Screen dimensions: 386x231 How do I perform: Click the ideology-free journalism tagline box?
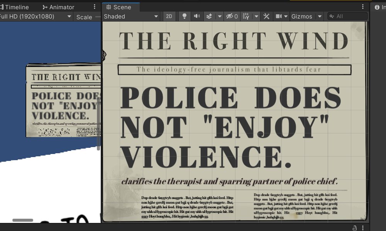click(234, 70)
